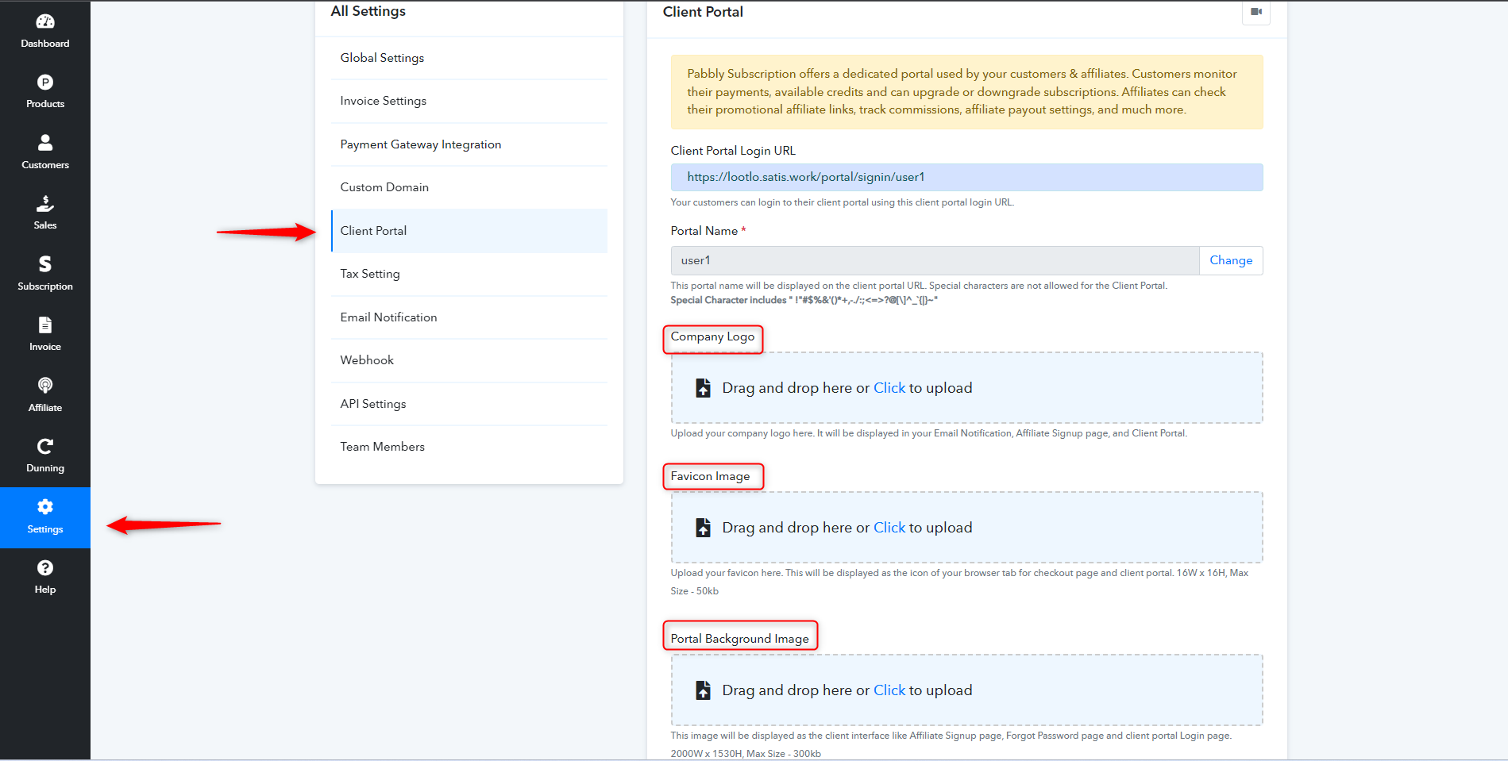This screenshot has height=761, width=1508.
Task: Open Tax Setting menu item
Action: 469,274
